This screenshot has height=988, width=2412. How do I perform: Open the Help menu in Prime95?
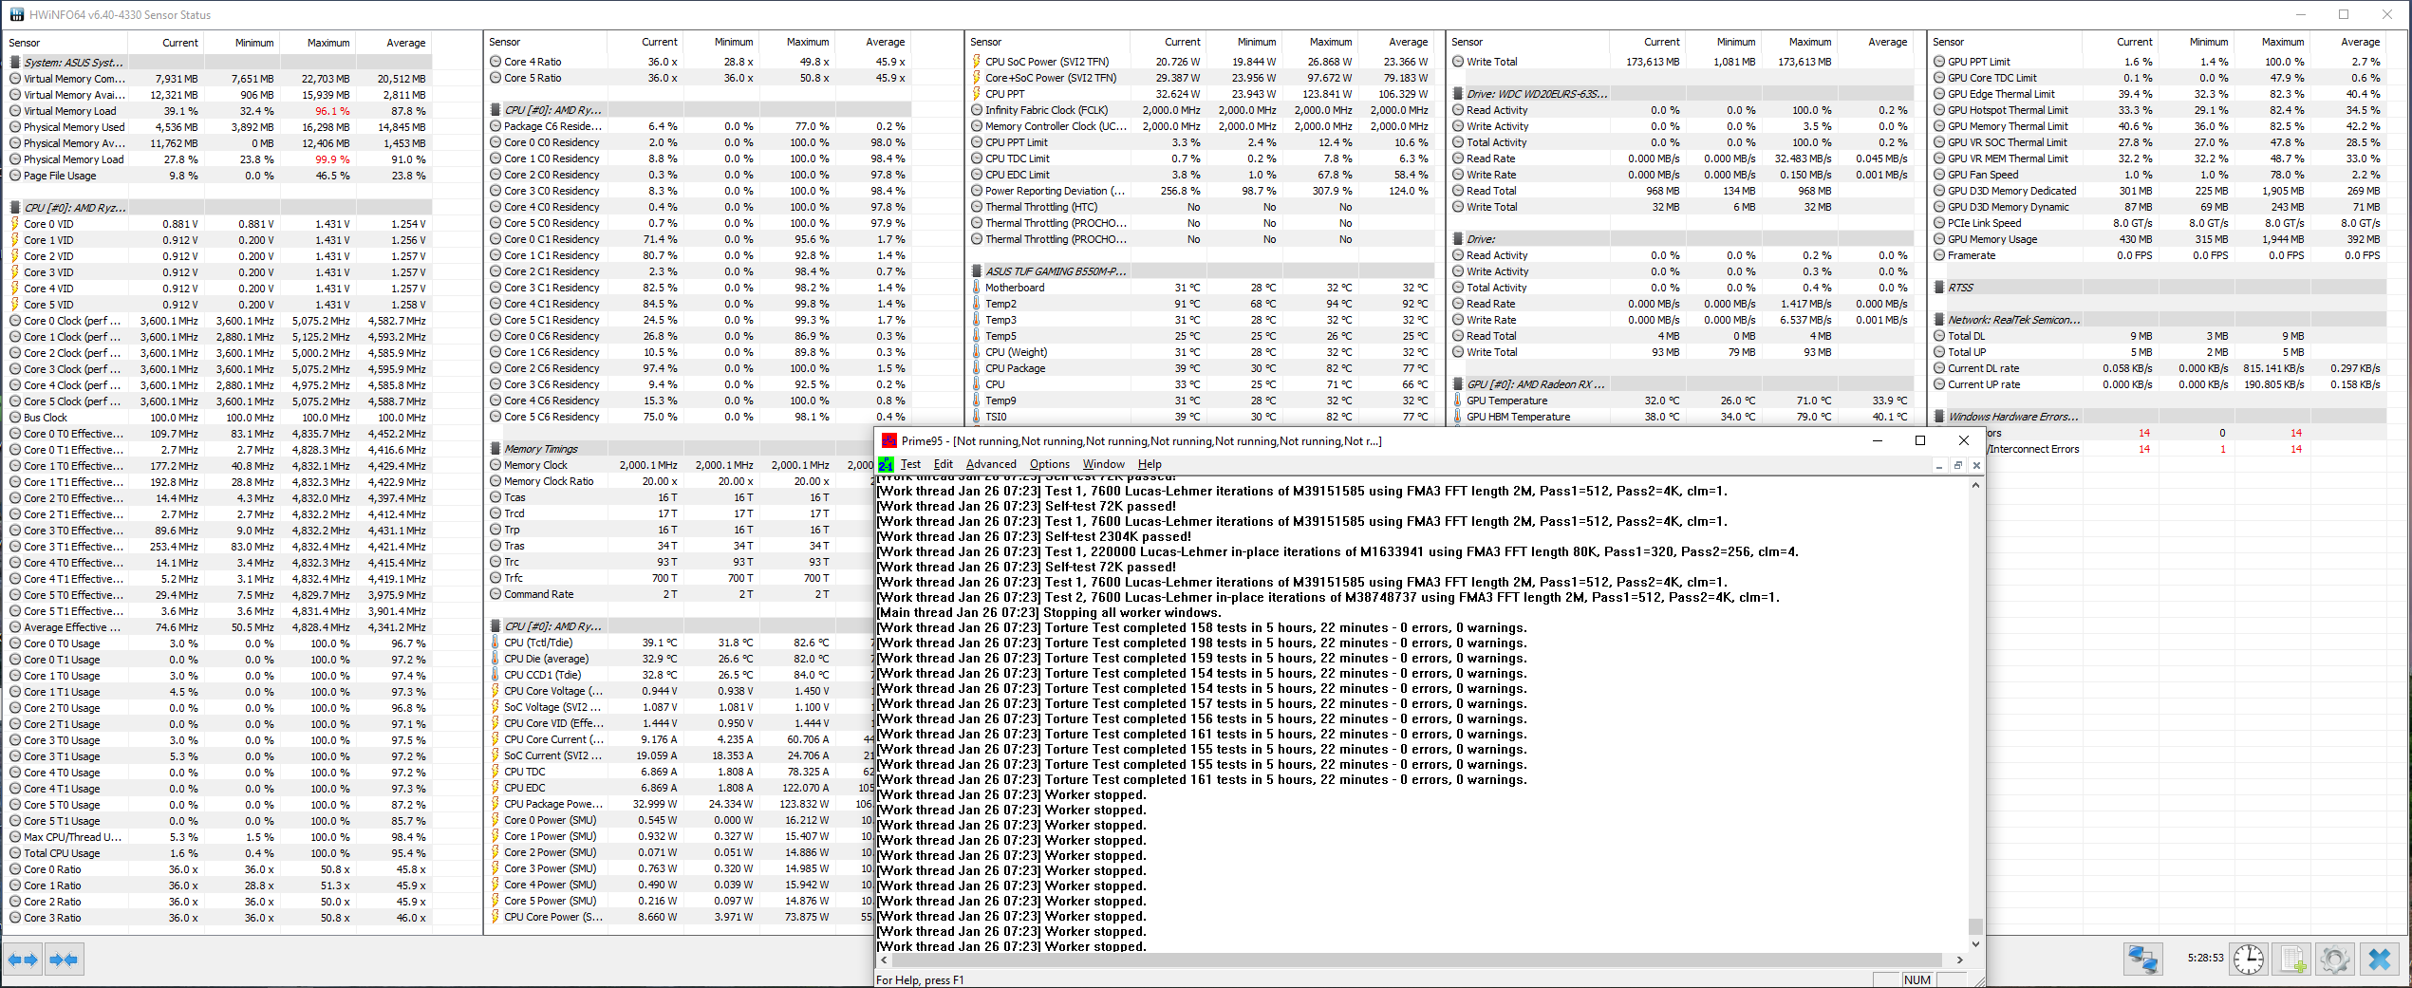click(x=1150, y=464)
